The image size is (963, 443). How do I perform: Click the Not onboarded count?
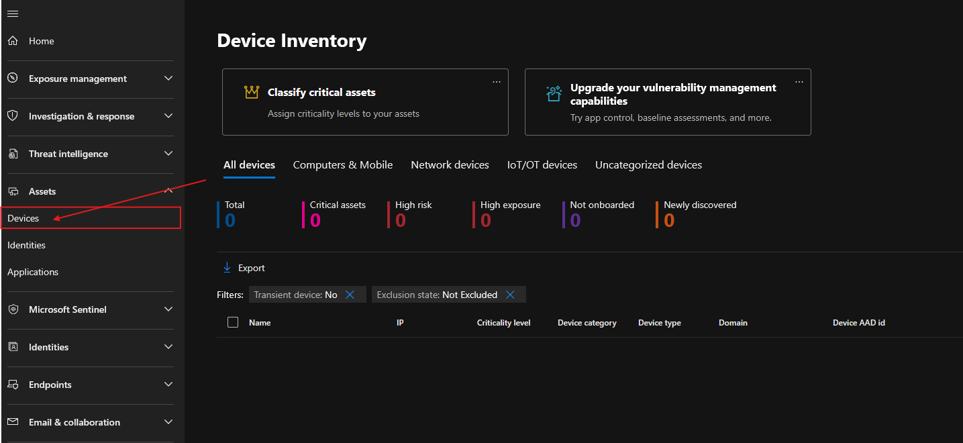575,220
